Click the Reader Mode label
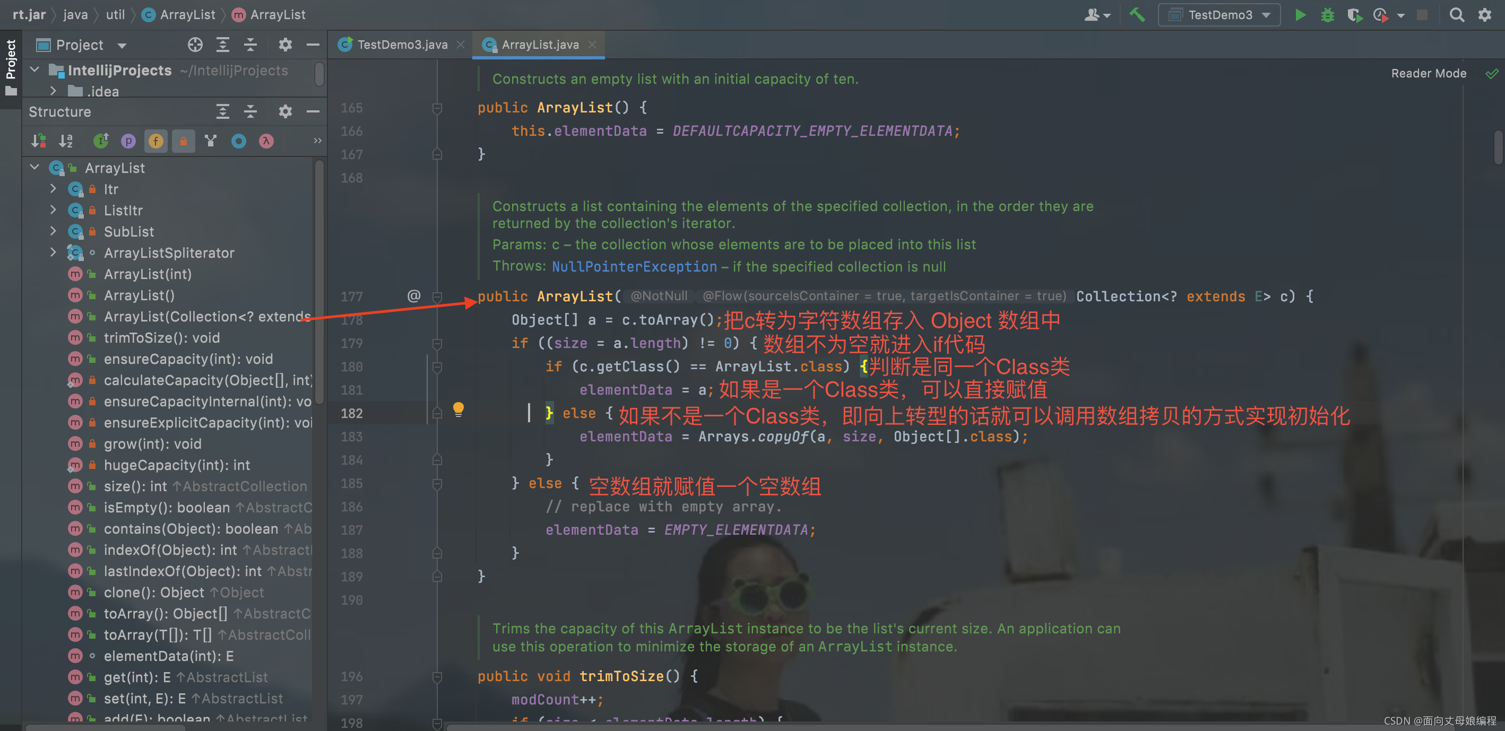Viewport: 1505px width, 731px height. (1429, 74)
